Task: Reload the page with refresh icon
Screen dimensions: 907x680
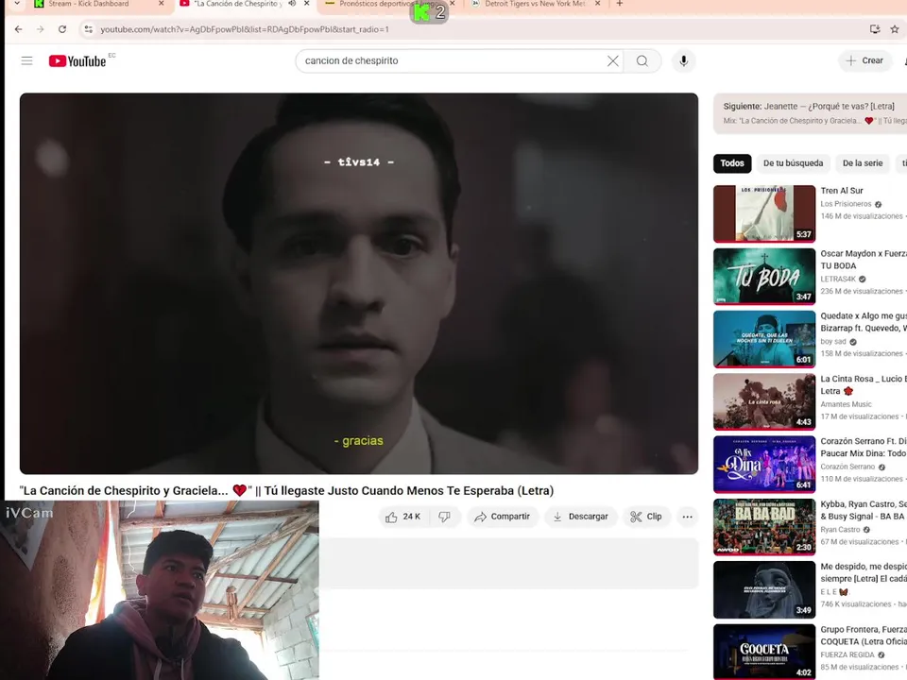Action: pos(62,29)
